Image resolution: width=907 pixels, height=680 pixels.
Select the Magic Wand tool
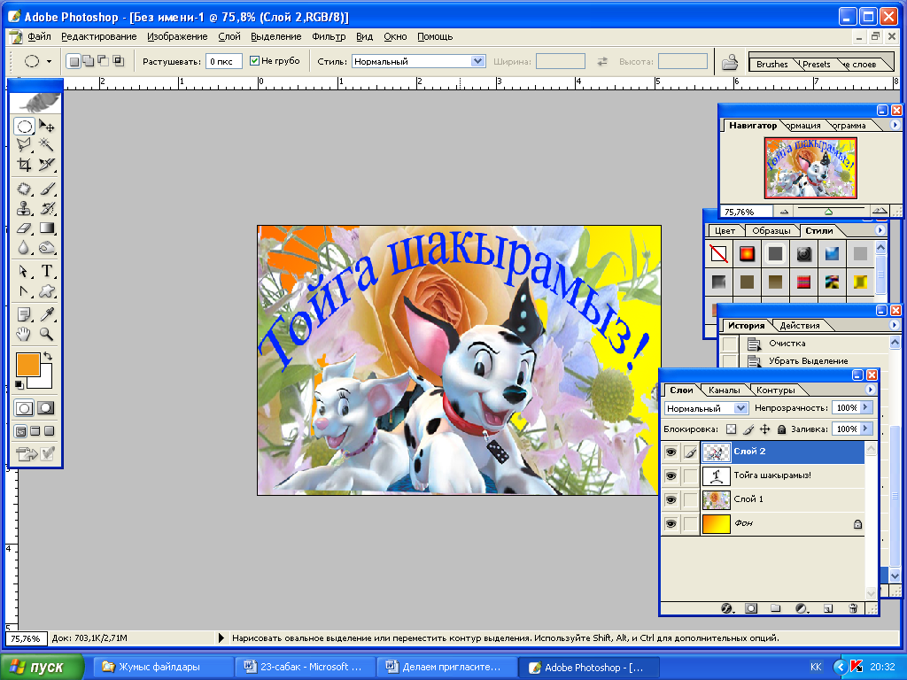coord(47,144)
